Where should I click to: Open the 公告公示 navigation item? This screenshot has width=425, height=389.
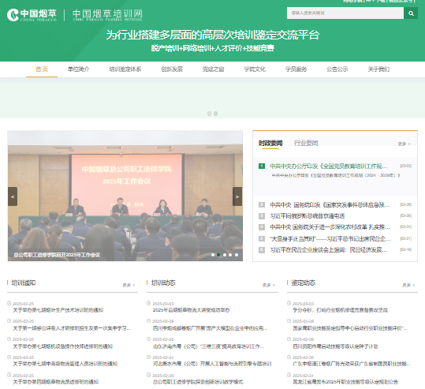337,69
